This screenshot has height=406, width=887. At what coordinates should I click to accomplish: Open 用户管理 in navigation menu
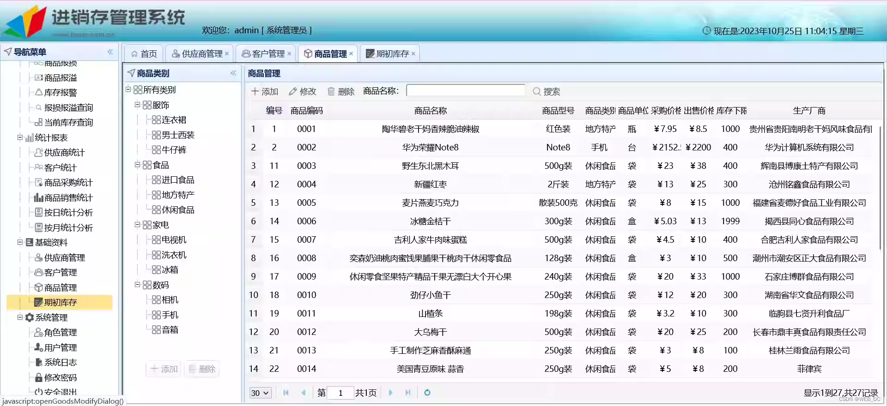[x=60, y=347]
